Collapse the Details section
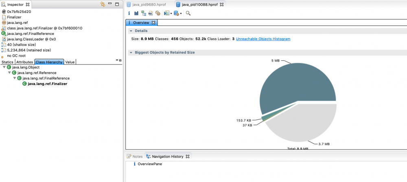 coord(131,31)
